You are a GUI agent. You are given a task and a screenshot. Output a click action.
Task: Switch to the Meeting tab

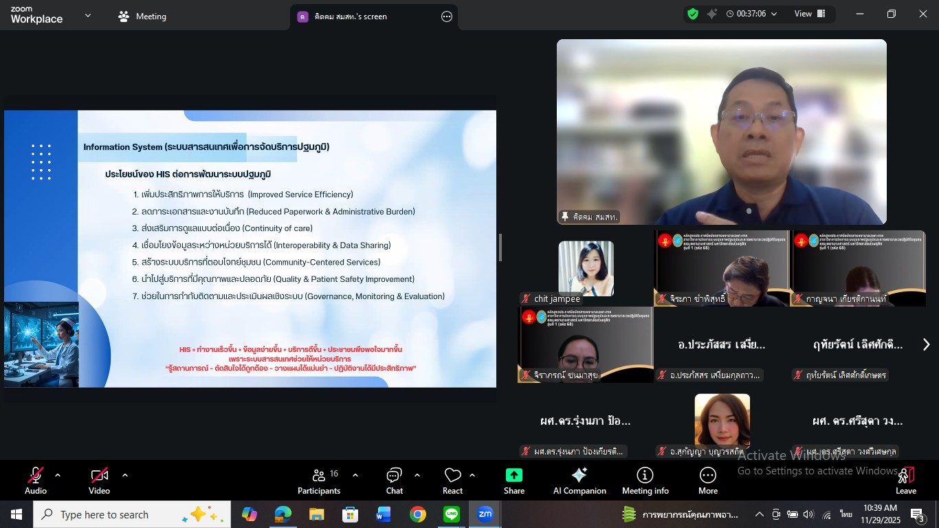[x=143, y=16]
